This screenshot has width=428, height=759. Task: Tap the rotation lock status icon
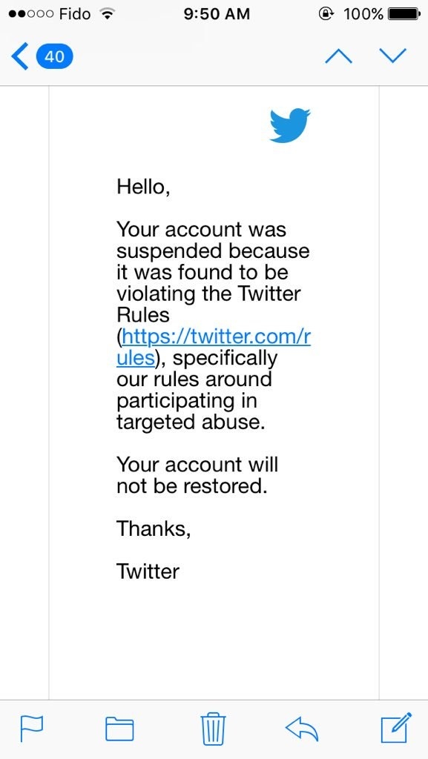tap(327, 14)
